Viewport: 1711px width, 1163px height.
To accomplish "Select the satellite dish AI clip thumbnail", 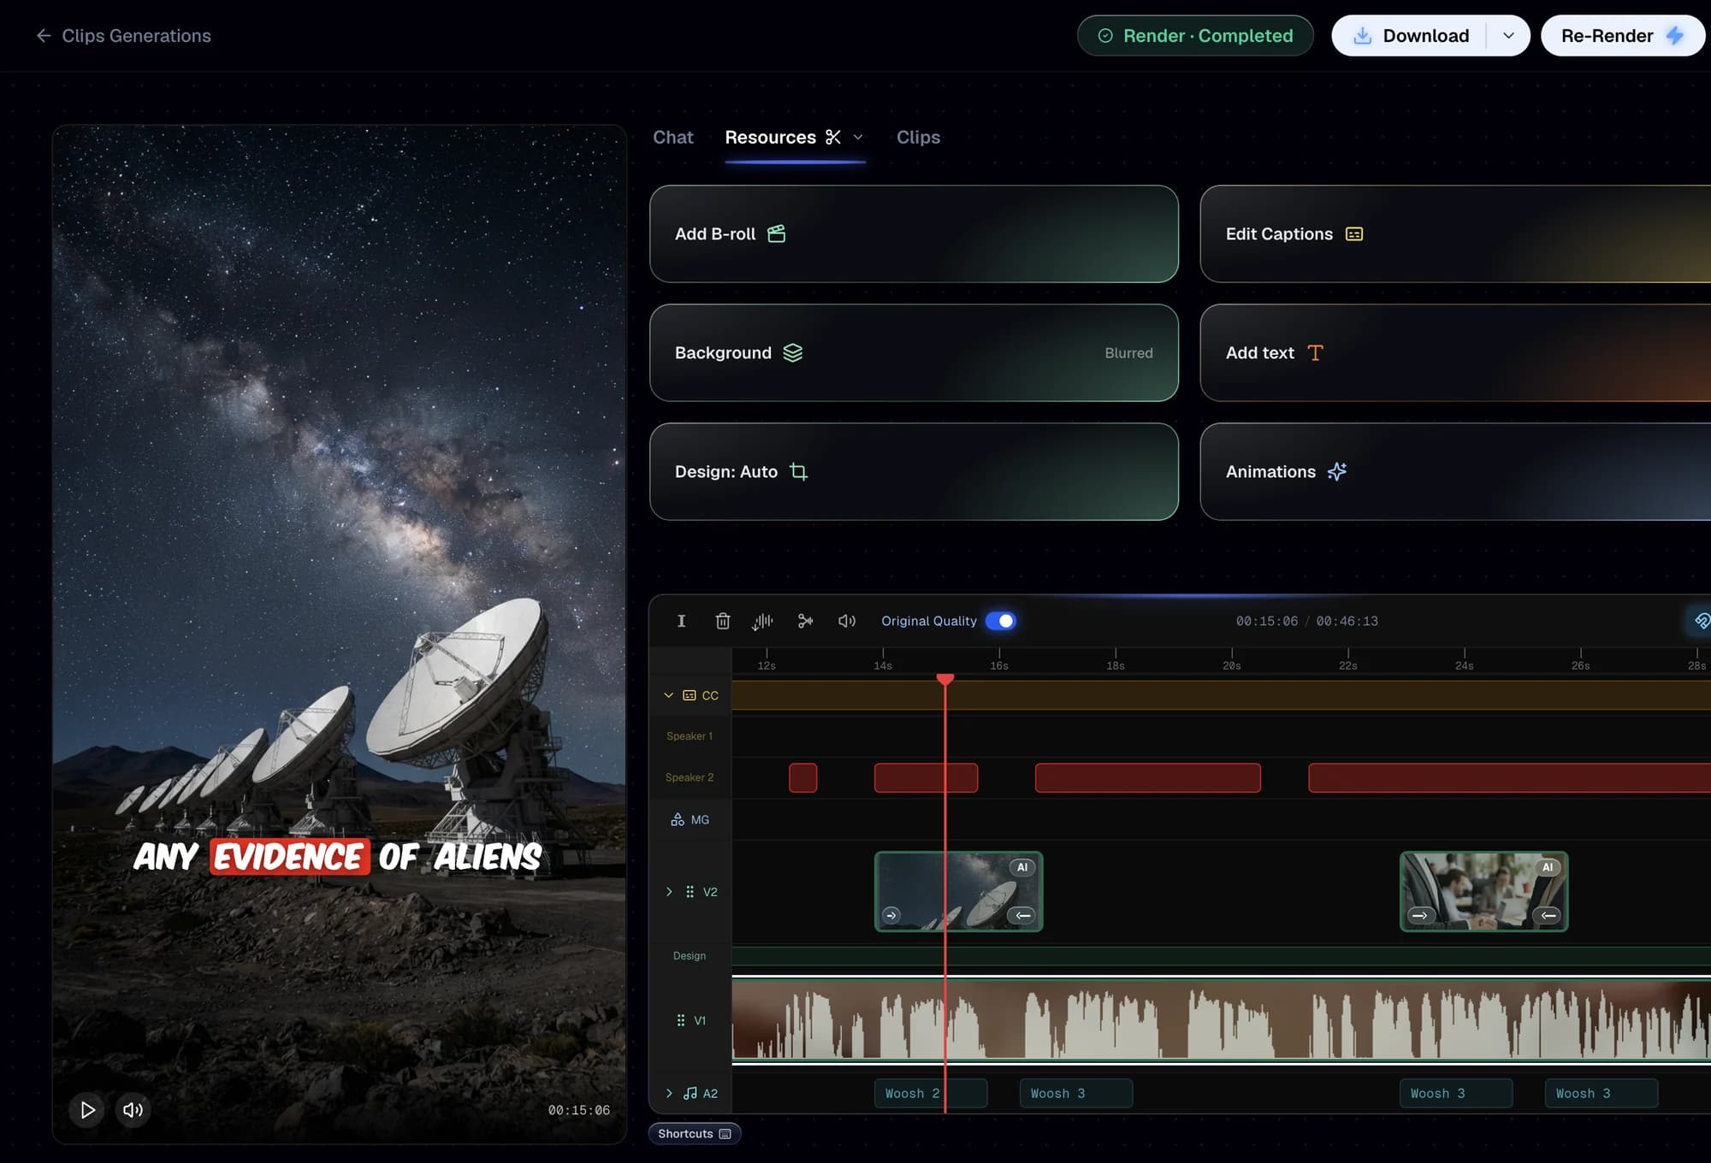I will 958,892.
